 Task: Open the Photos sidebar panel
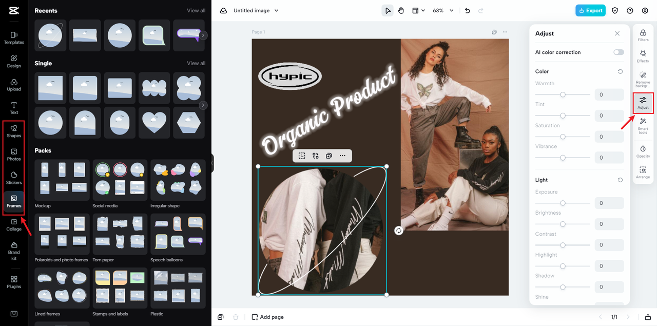click(x=14, y=155)
